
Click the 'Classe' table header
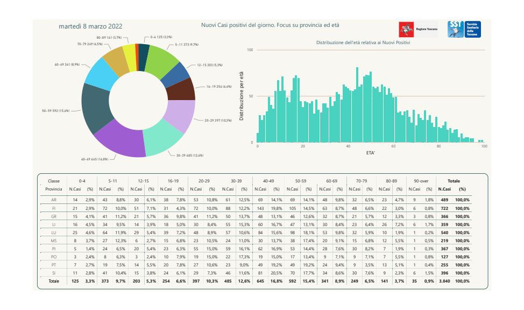54,181
